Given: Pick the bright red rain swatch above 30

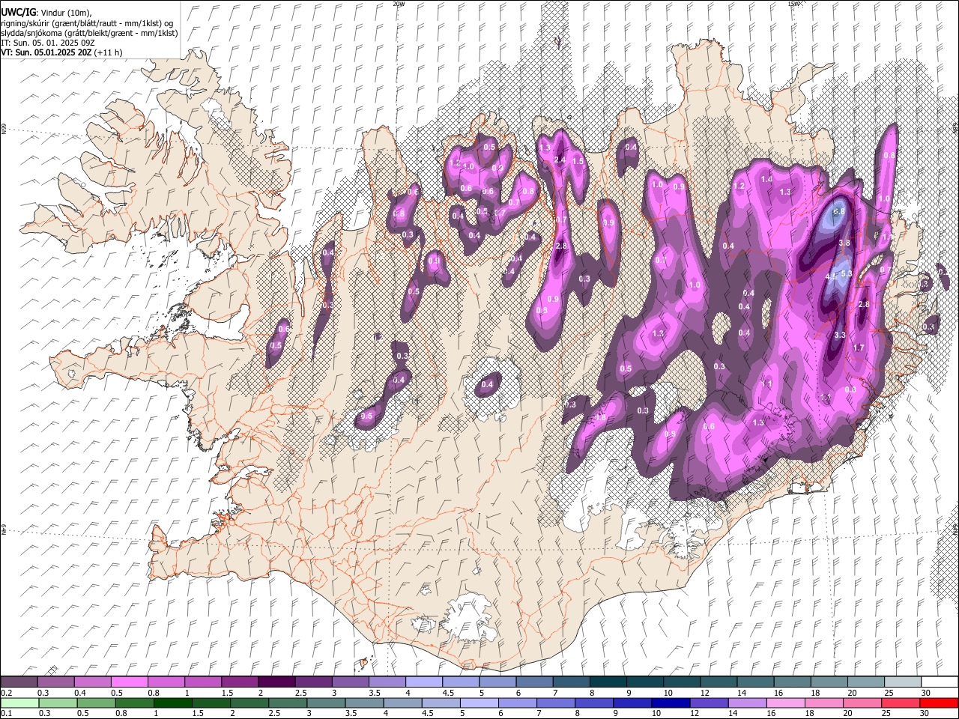Looking at the screenshot, I should point(940,703).
